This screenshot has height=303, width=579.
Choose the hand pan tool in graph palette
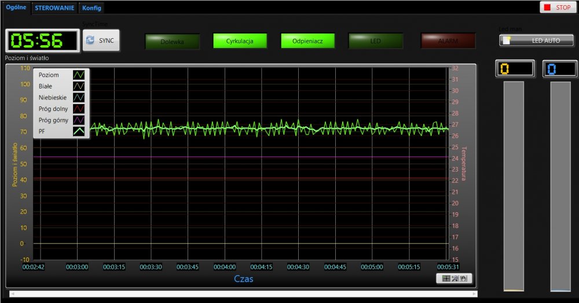[x=464, y=279]
